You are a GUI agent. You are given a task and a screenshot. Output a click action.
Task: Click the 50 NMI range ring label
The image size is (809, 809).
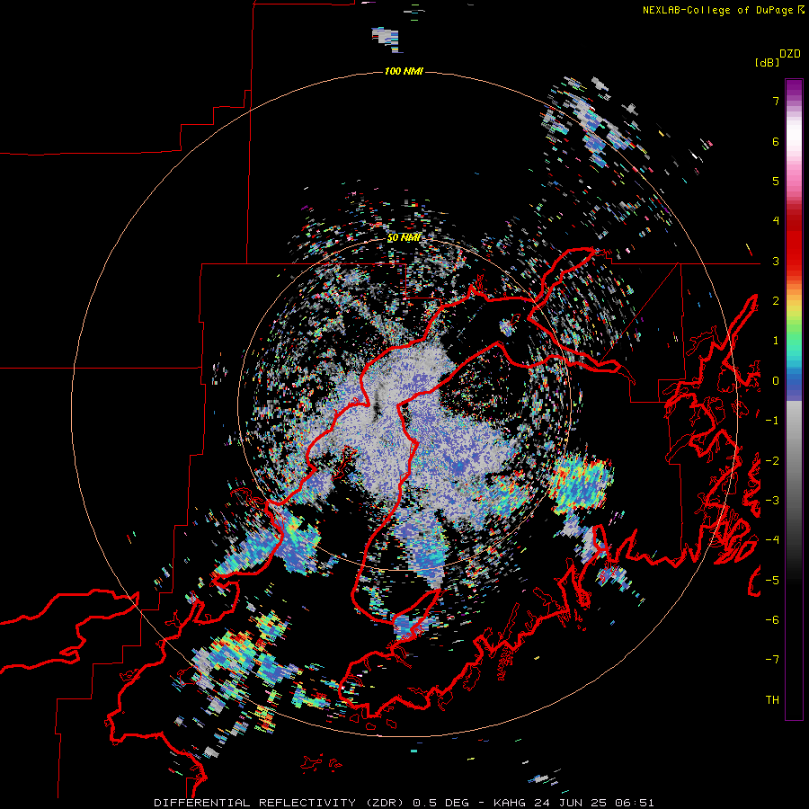[x=404, y=238]
